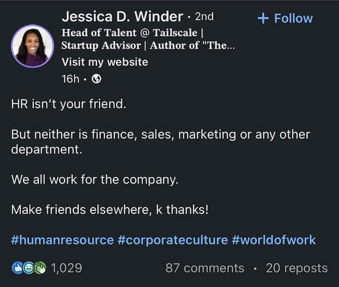The image size is (339, 287).
Task: Click the green clapping Celebrate reaction icon
Action: 40,268
